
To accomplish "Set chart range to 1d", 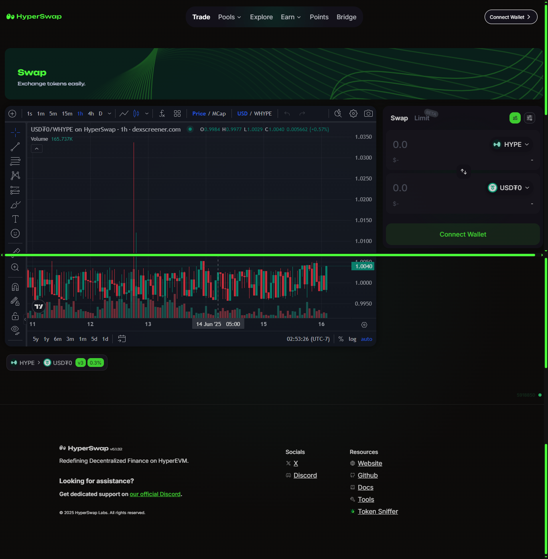I will click(106, 339).
